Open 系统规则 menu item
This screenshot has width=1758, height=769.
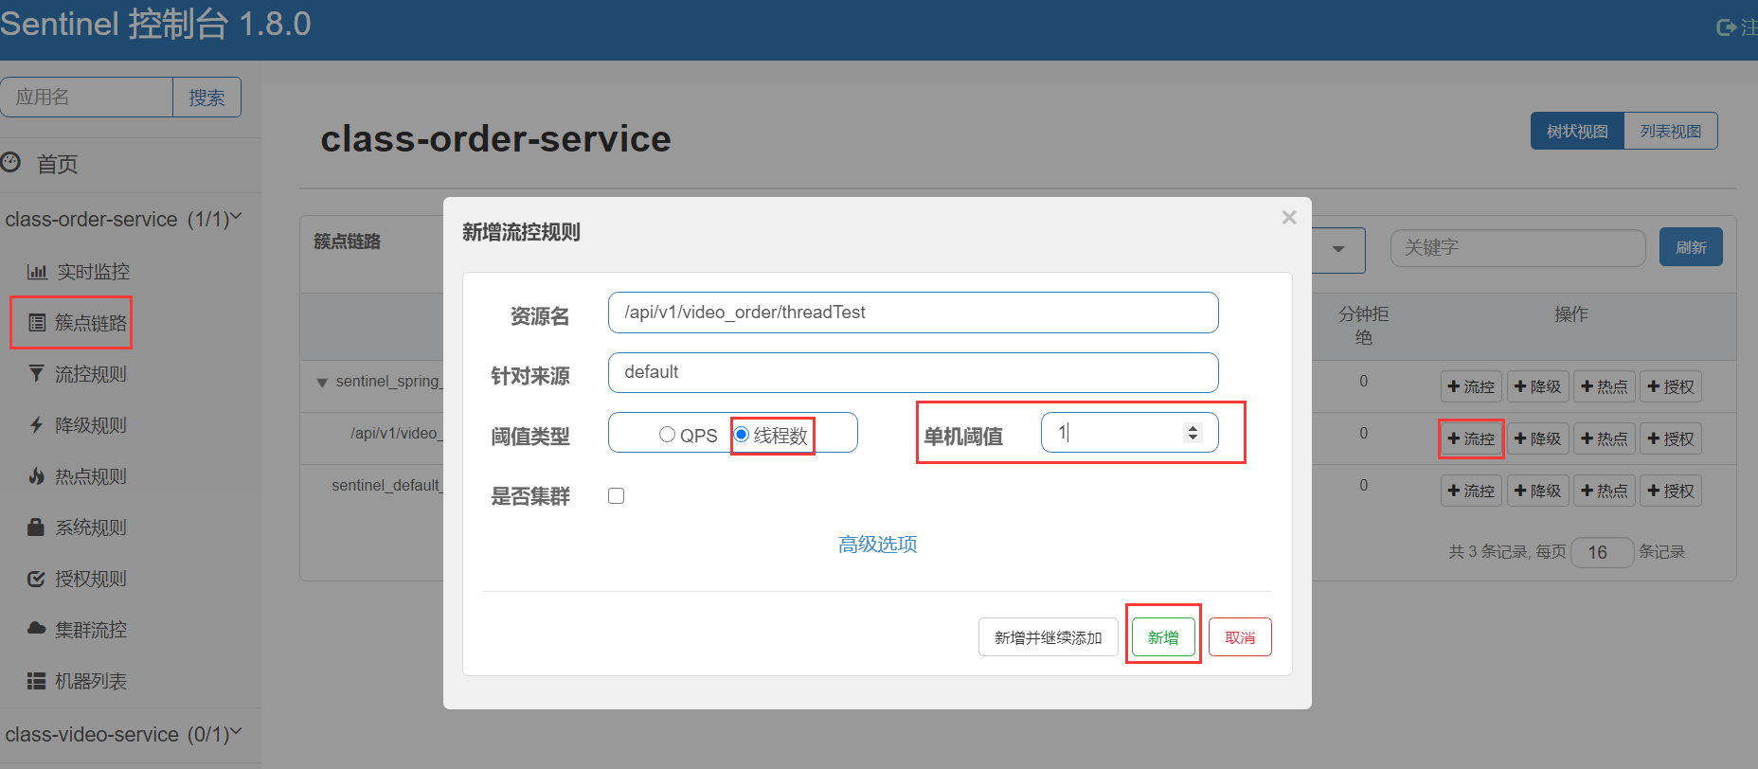point(91,528)
